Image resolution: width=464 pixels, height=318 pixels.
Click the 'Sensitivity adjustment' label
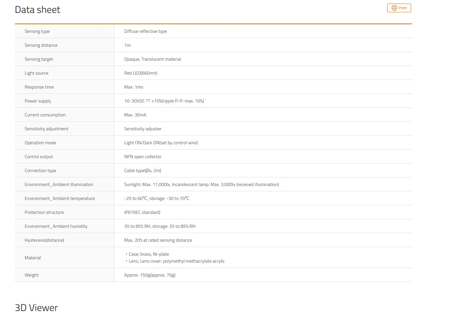pyautogui.click(x=46, y=129)
